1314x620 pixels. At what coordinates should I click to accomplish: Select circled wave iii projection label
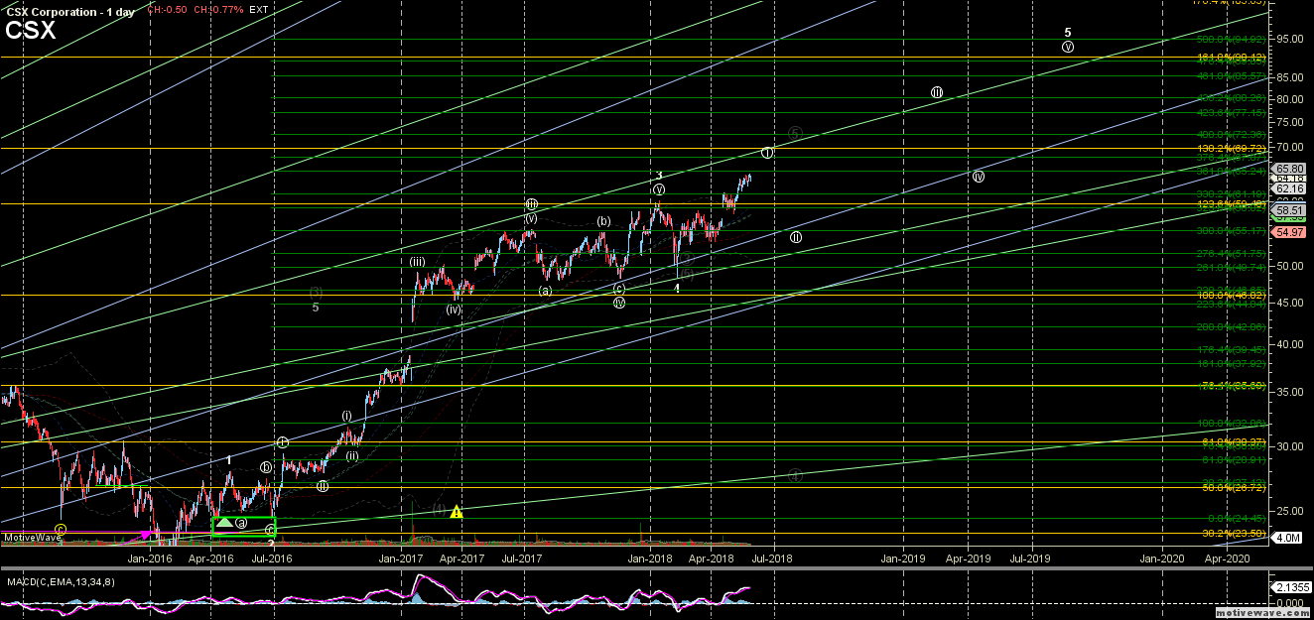[936, 92]
